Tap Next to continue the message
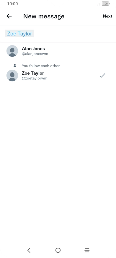This screenshot has height=258, width=116. coord(108,16)
